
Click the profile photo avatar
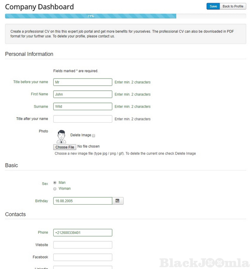61,137
